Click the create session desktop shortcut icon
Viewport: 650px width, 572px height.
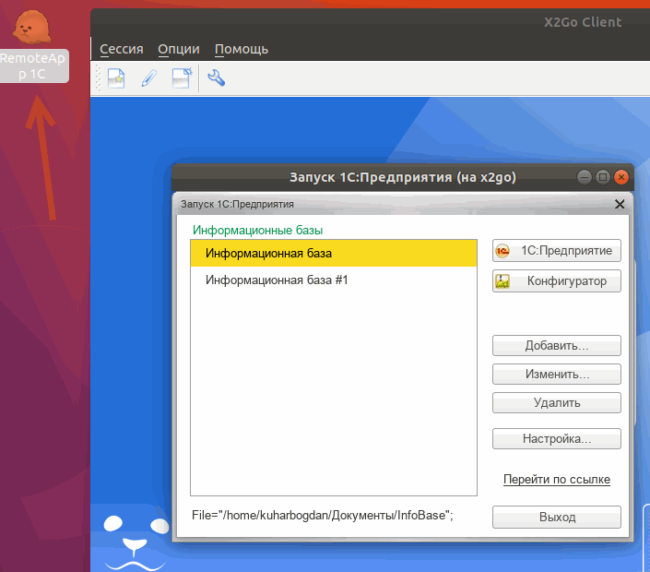coord(182,79)
